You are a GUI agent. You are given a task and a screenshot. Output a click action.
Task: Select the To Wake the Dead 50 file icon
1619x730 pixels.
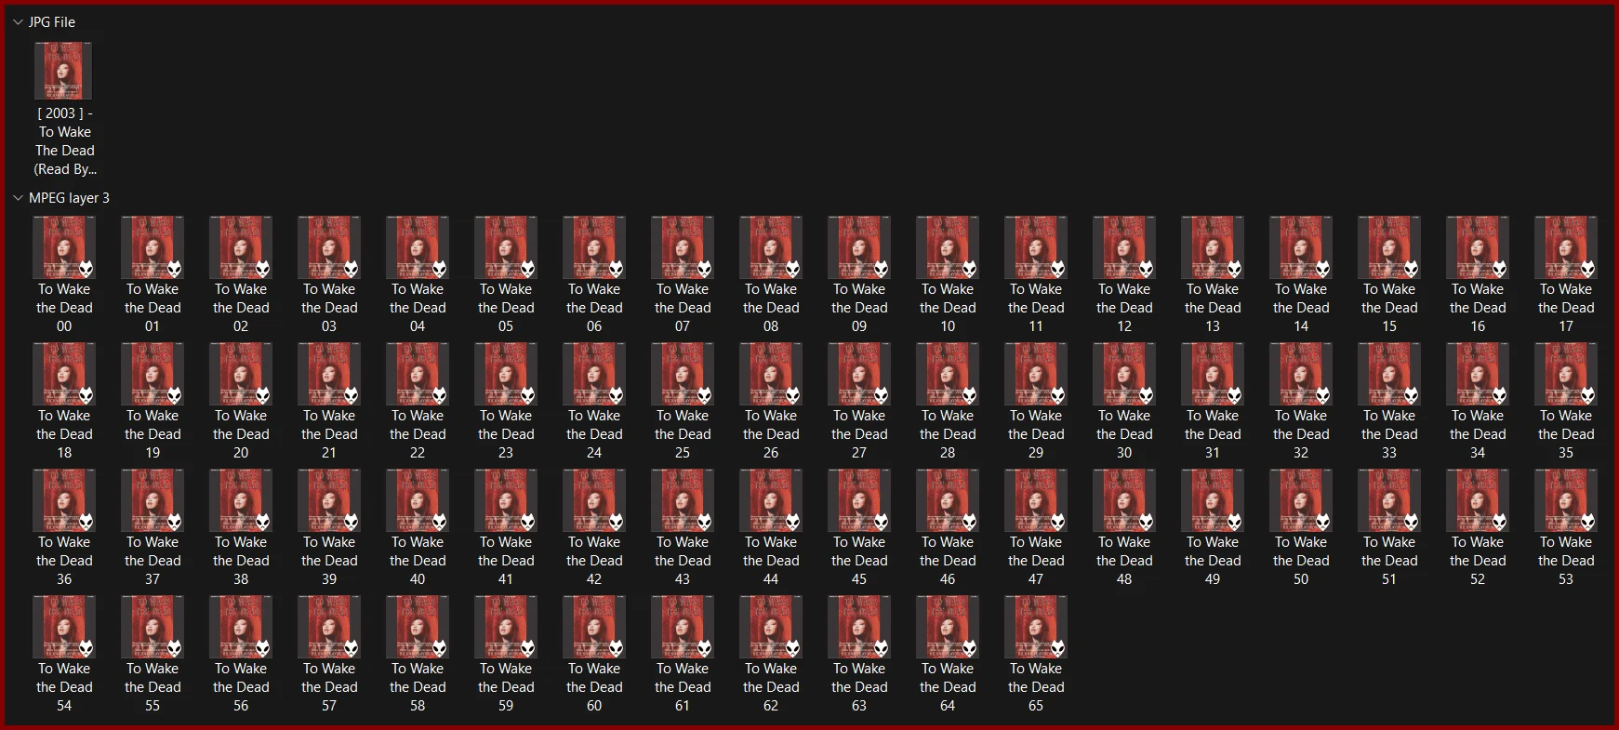coord(1301,500)
